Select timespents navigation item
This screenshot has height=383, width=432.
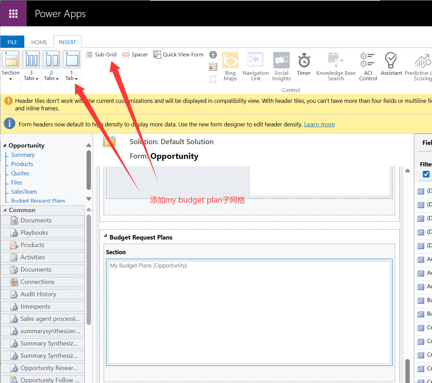(x=43, y=306)
